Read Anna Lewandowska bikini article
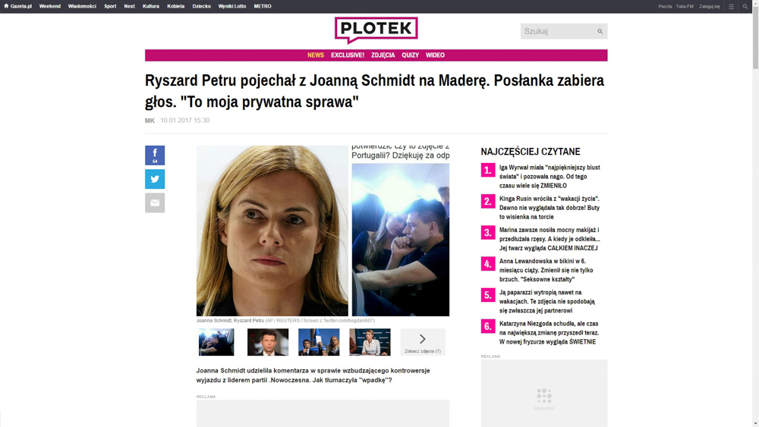This screenshot has height=427, width=759. pos(546,270)
